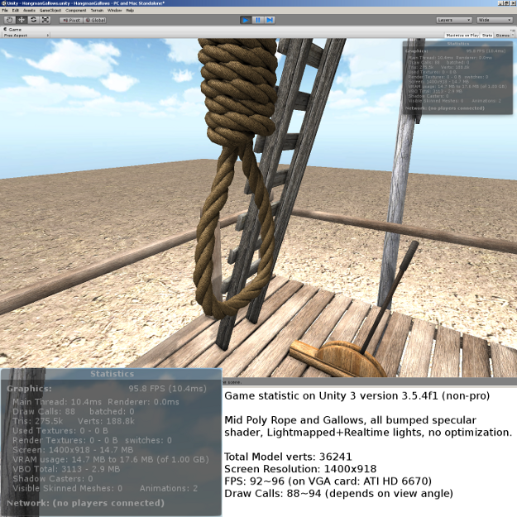The image size is (517, 517).
Task: Advance one frame with the Step button
Action: coord(270,20)
